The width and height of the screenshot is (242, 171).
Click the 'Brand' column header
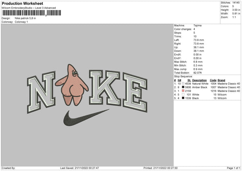tap(221, 80)
